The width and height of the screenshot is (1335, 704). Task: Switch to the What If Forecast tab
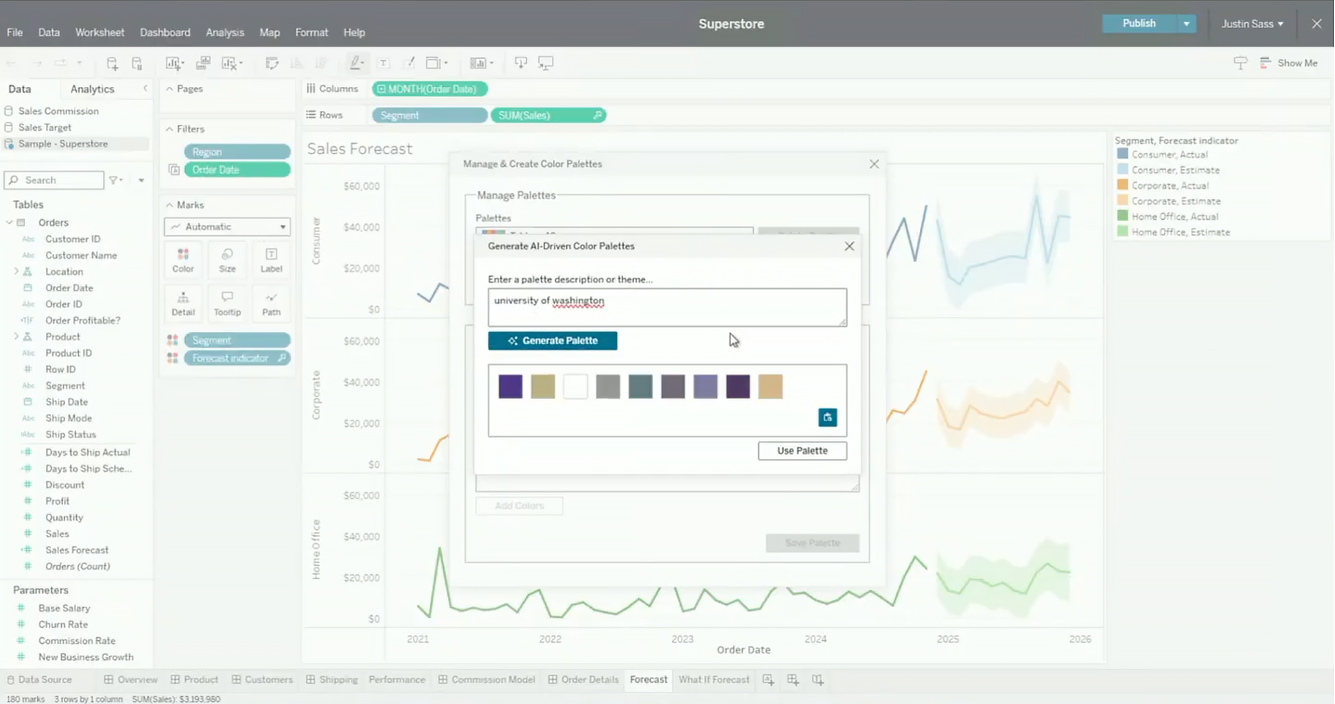(x=714, y=680)
